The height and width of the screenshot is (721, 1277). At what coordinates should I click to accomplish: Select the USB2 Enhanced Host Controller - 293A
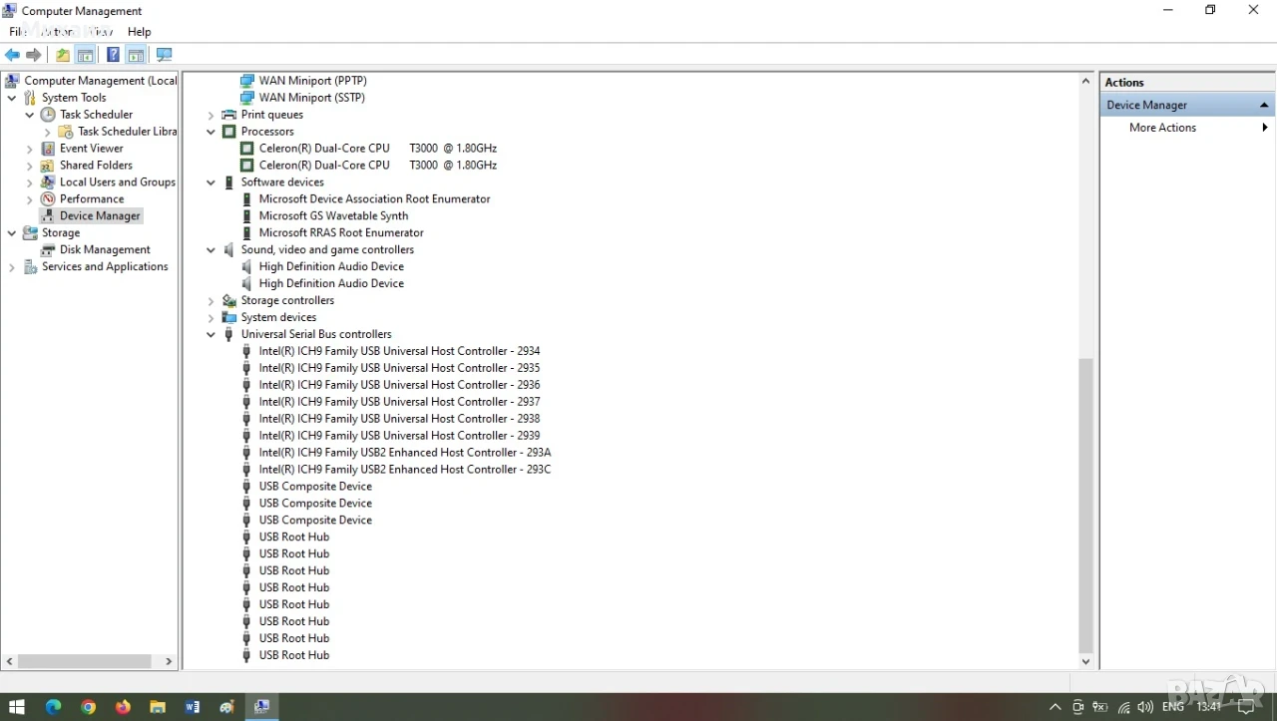[405, 454]
